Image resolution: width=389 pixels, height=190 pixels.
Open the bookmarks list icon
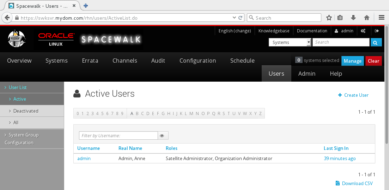[340, 18]
